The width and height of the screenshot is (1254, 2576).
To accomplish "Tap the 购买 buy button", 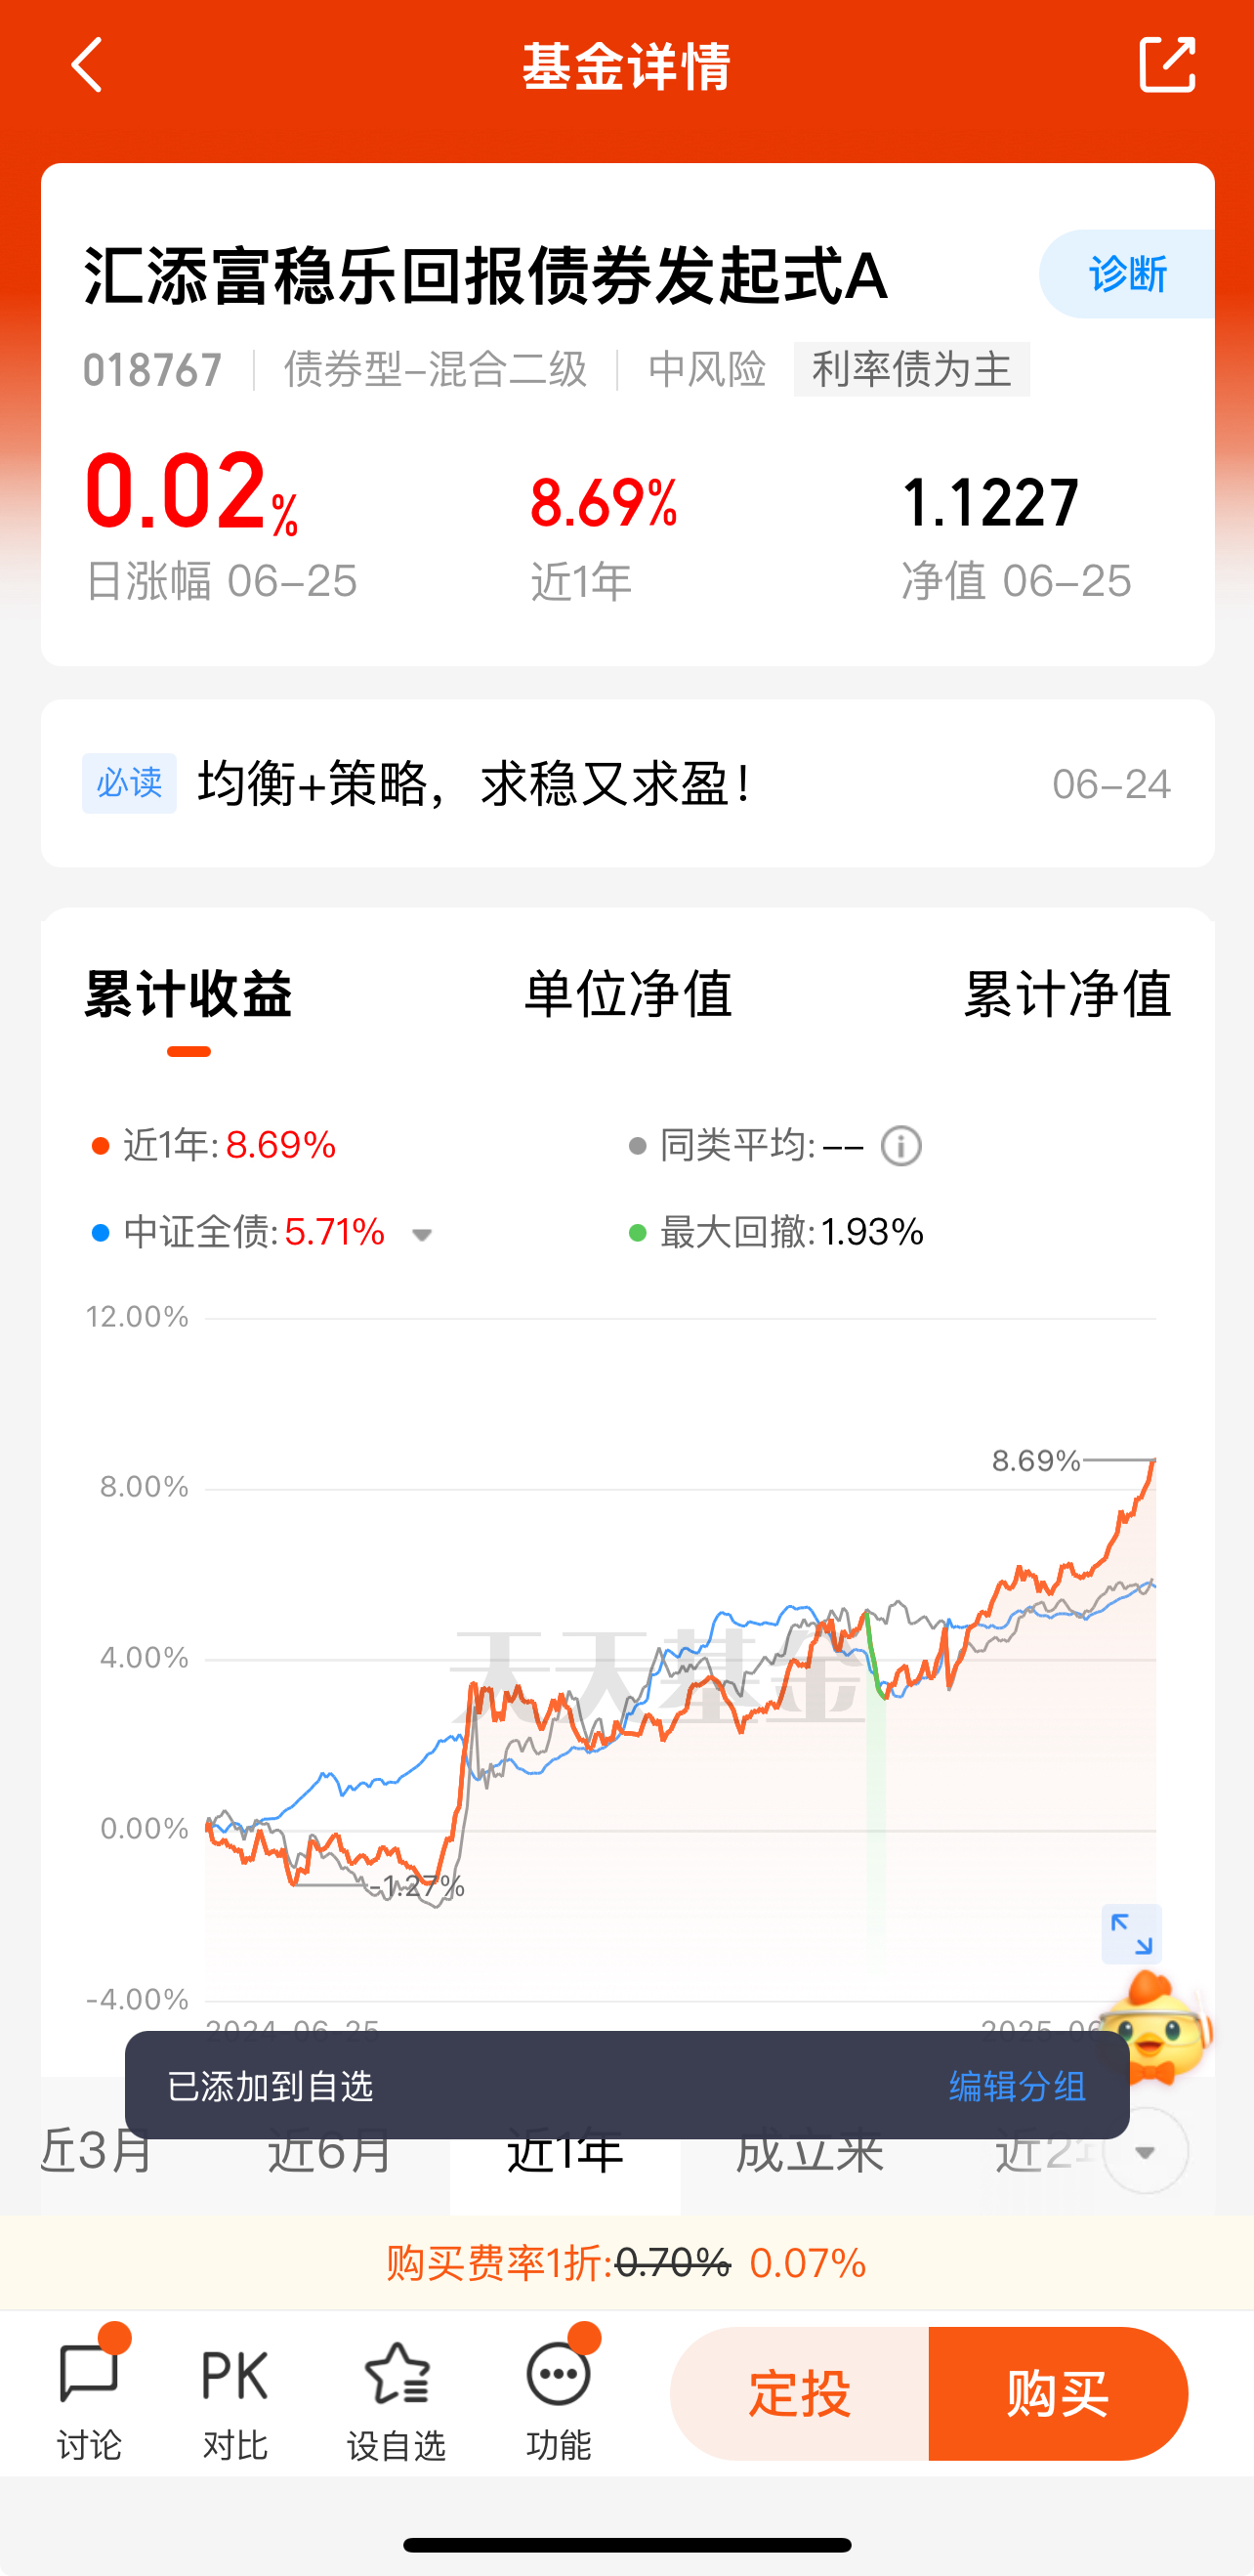I will (x=1058, y=2394).
